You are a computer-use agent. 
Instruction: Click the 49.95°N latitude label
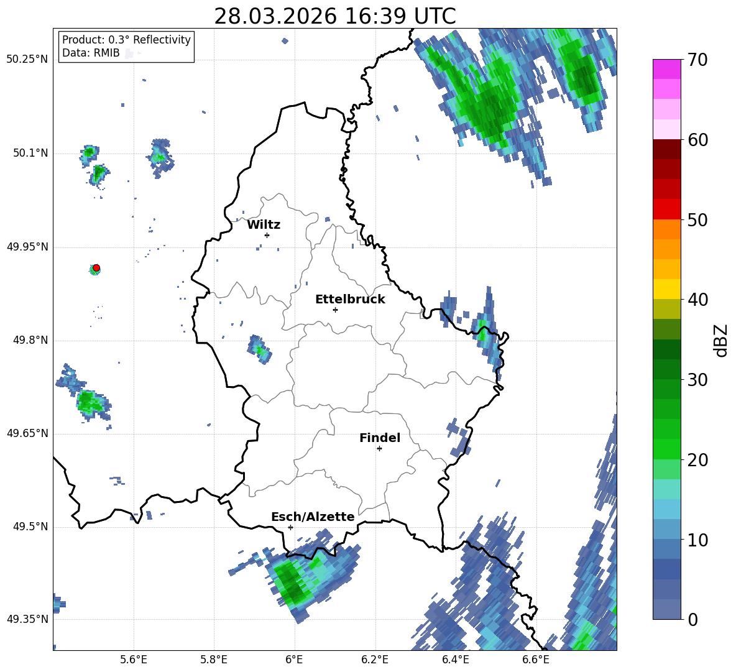[x=27, y=247]
